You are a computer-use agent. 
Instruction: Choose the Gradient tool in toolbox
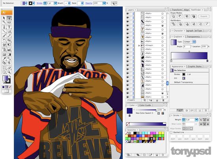(9, 54)
